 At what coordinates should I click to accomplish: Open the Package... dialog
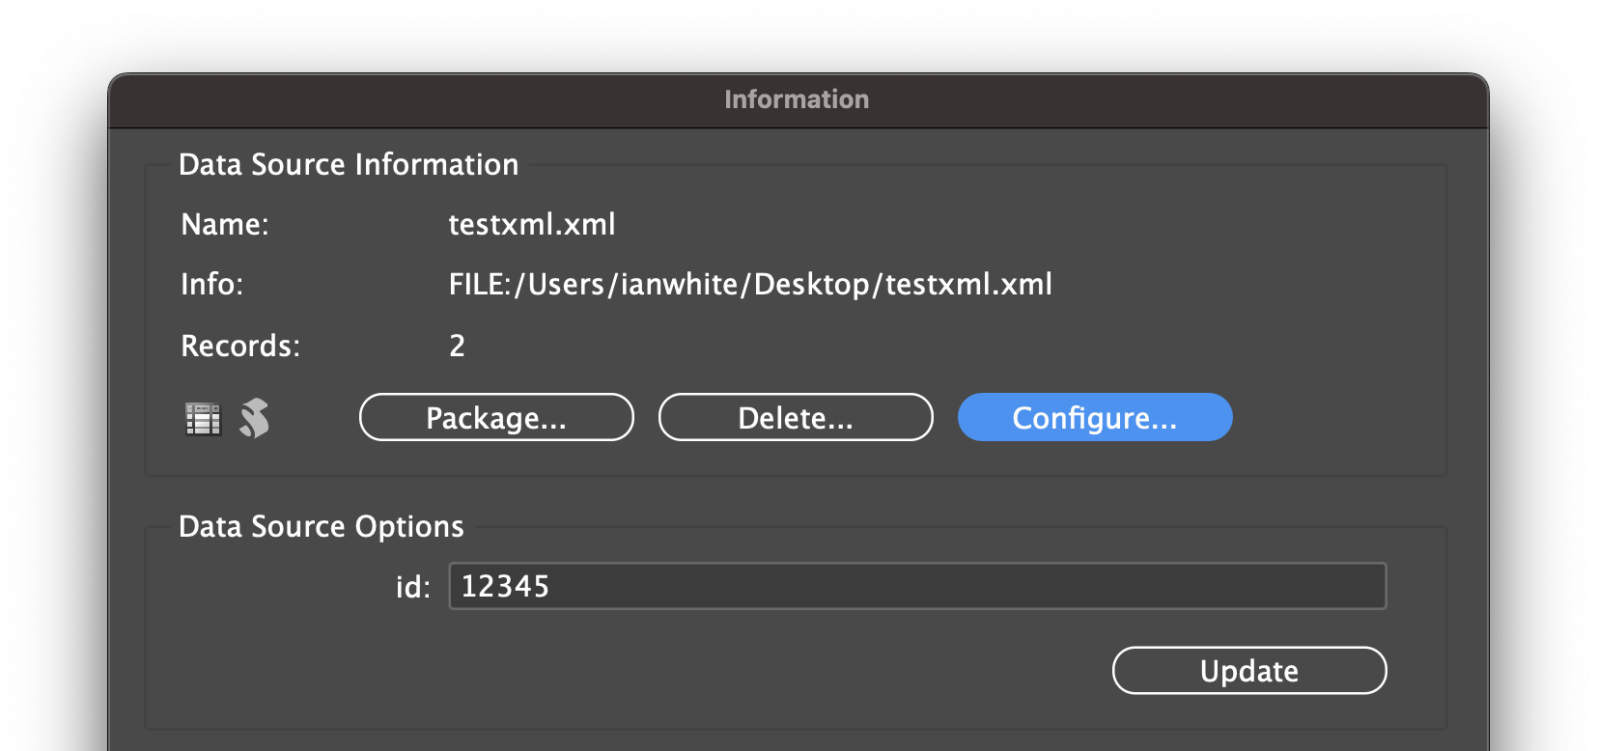496,418
